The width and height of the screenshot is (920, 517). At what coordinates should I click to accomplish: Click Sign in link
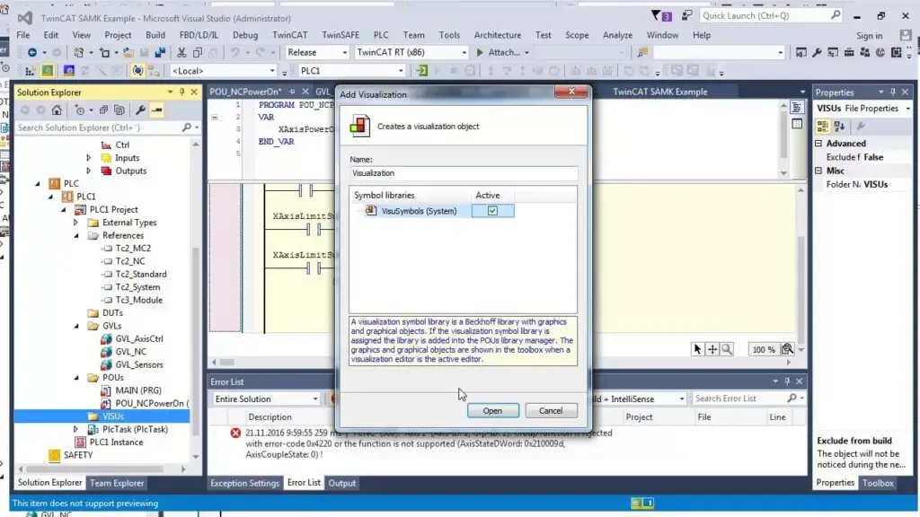coord(869,36)
